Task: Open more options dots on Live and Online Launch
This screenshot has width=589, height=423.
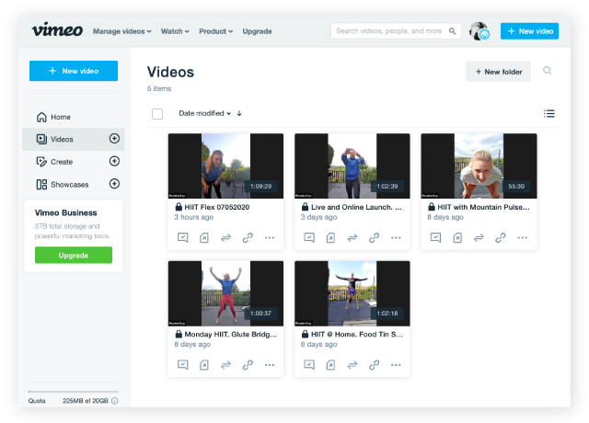Action: pos(396,237)
